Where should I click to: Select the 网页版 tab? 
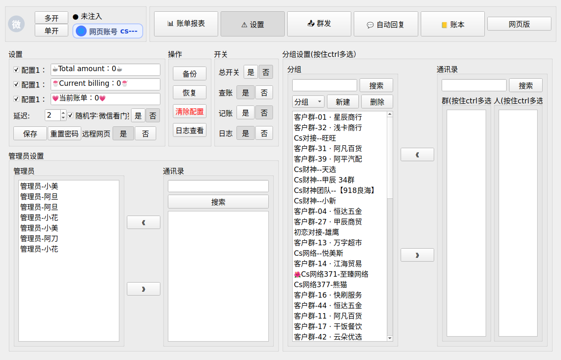pyautogui.click(x=519, y=24)
